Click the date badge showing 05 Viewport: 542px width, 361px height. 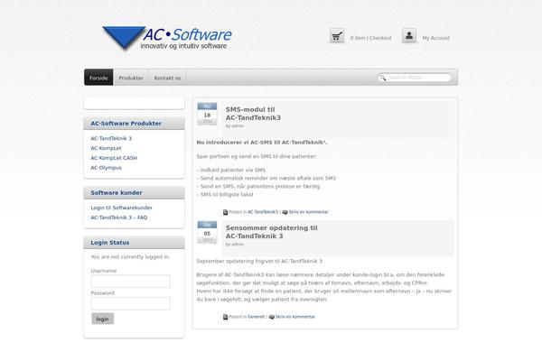point(207,232)
